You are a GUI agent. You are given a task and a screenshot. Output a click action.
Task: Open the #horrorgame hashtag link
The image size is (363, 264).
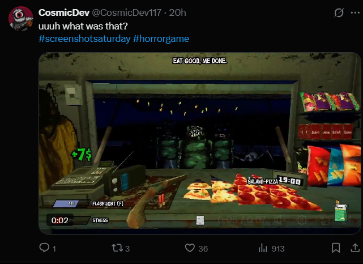point(161,39)
